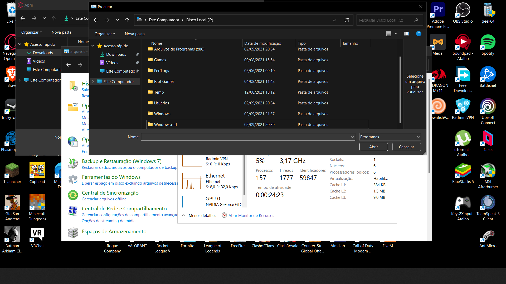Toggle the preview pane icon

pyautogui.click(x=406, y=34)
